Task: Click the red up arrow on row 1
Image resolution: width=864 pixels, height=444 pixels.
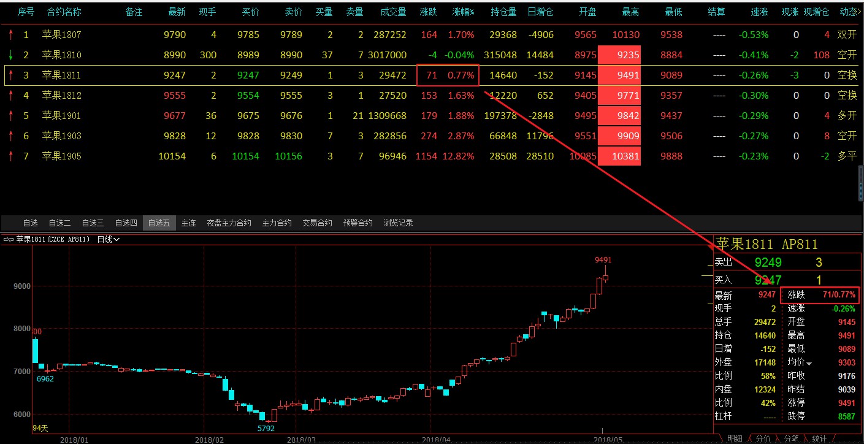Action: [10, 35]
